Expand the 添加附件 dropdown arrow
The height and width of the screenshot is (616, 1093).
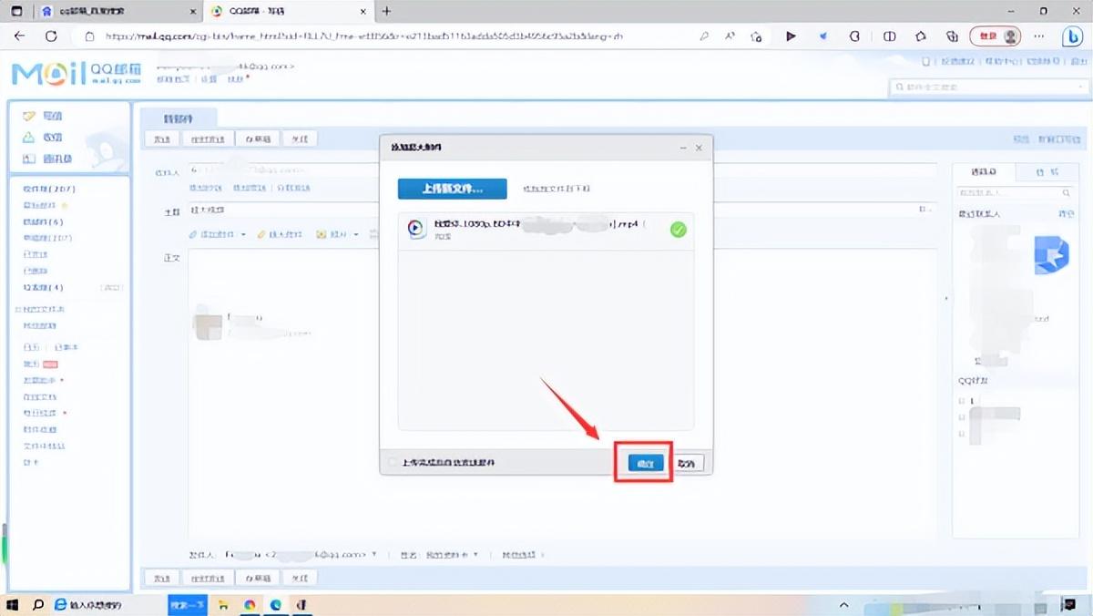pyautogui.click(x=244, y=235)
